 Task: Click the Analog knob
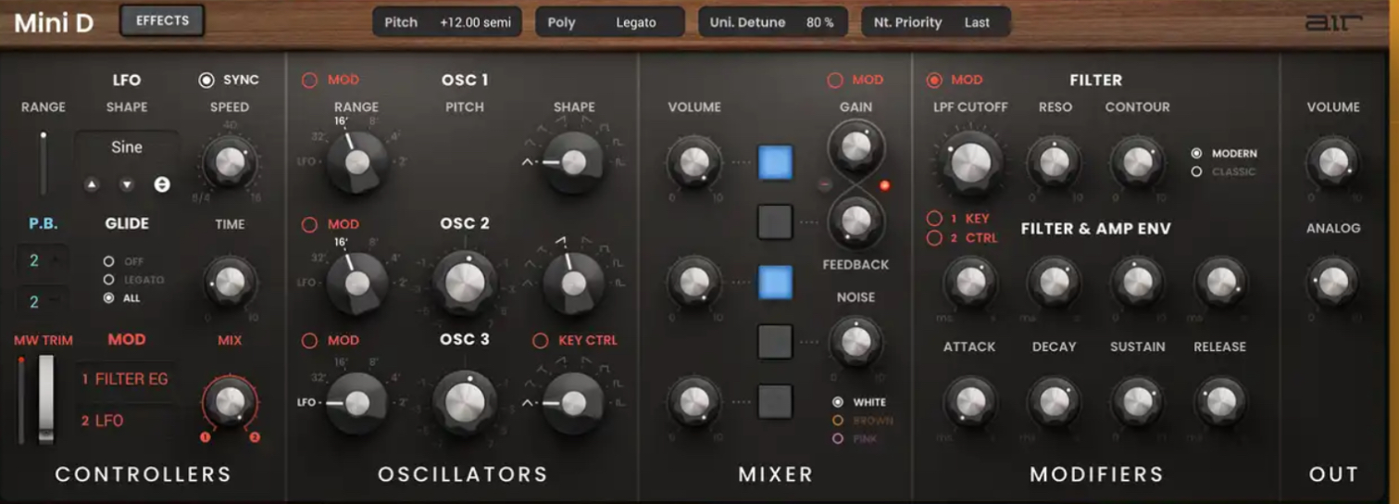(1332, 282)
